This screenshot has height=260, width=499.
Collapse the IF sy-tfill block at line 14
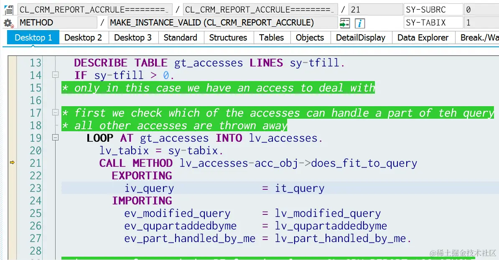point(55,75)
